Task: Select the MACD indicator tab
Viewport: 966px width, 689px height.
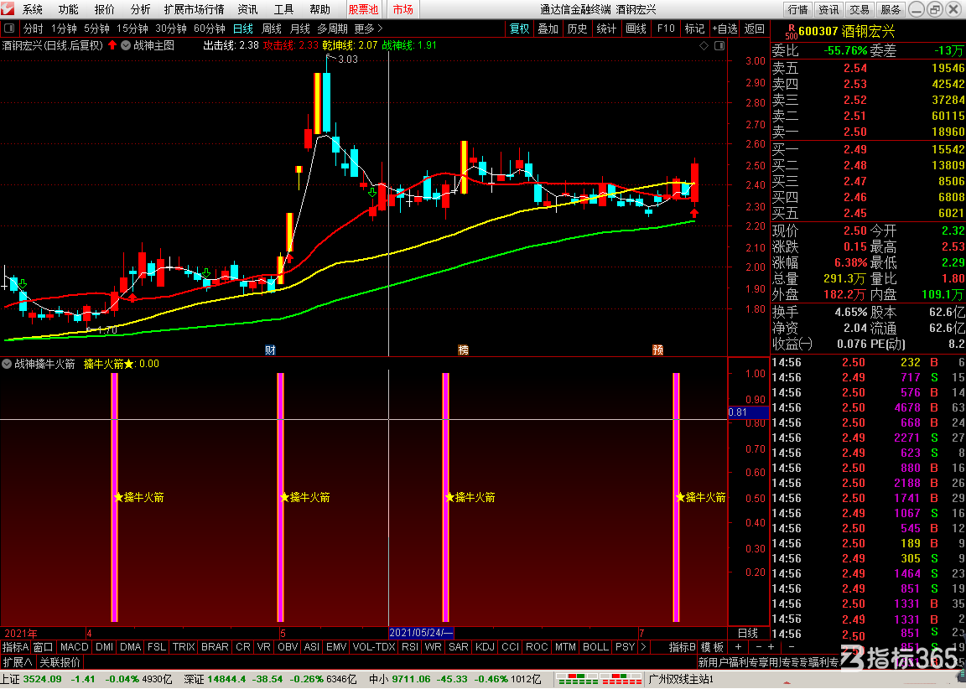Action: 75,647
